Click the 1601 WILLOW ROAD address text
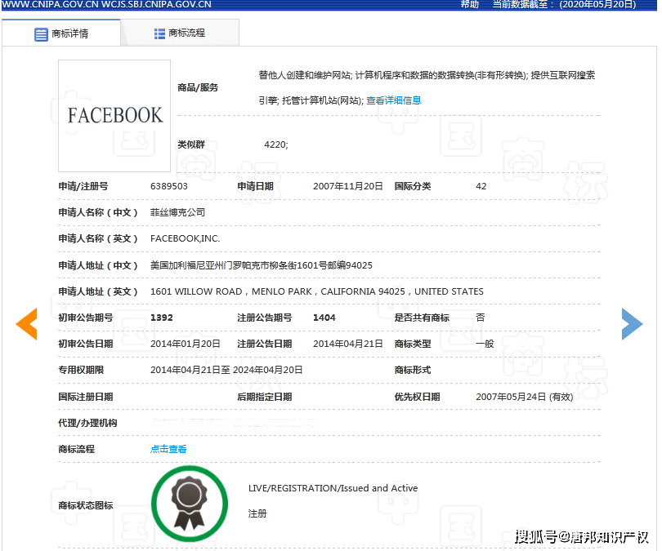 click(316, 291)
